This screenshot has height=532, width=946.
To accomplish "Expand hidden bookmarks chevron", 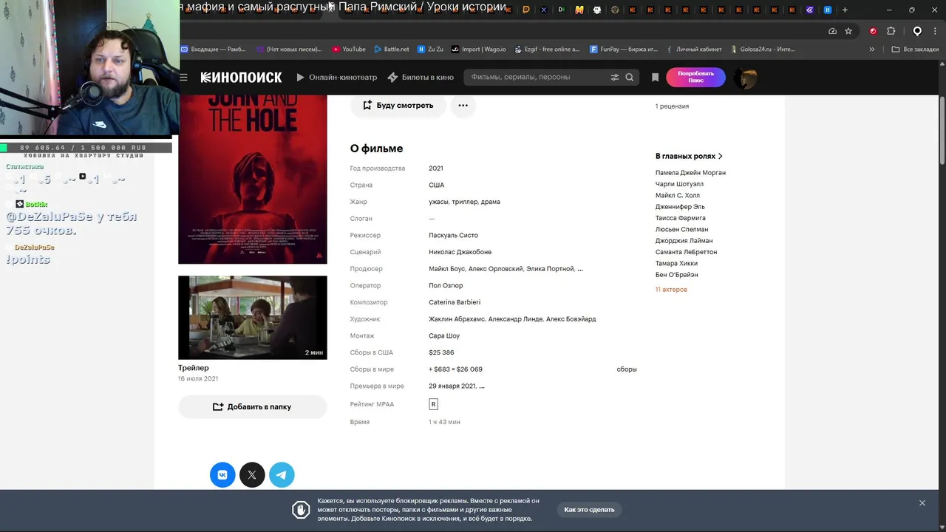I will [x=872, y=50].
